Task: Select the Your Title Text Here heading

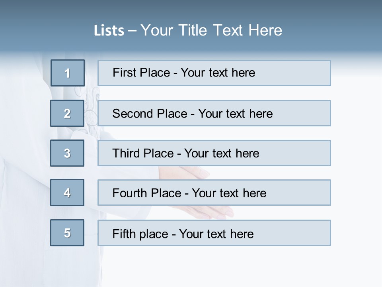Action: [x=211, y=30]
